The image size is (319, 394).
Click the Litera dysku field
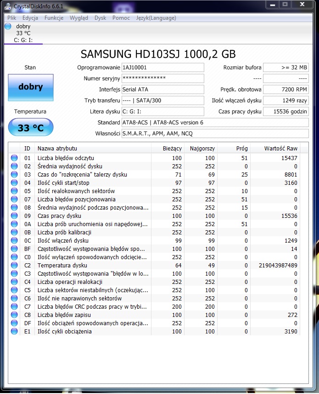(162, 111)
